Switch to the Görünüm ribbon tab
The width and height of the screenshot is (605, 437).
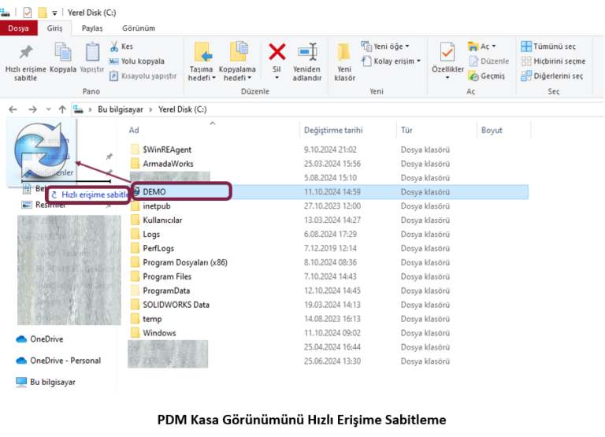click(138, 28)
